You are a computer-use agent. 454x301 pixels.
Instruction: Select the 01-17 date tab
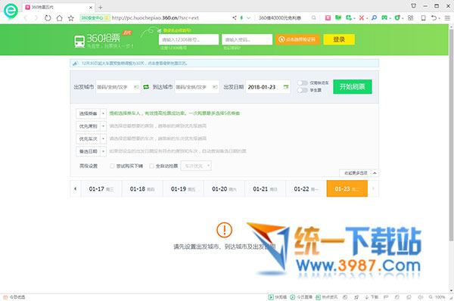(x=101, y=189)
